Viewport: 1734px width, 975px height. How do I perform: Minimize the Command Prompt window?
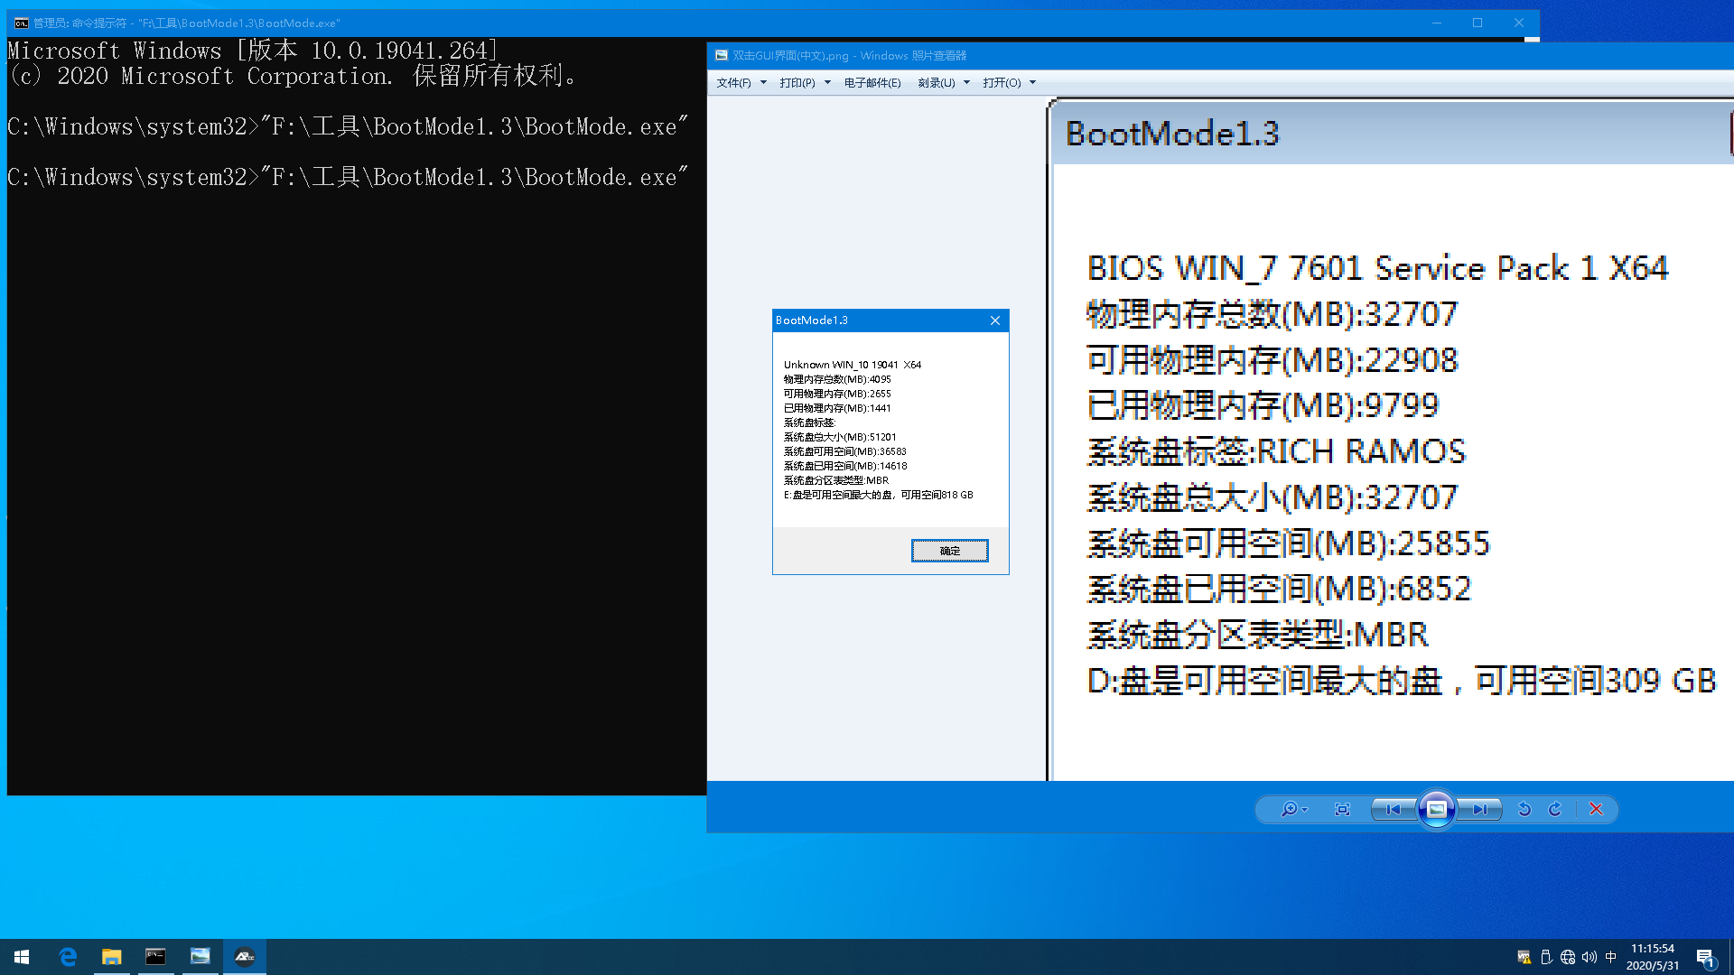tap(1436, 23)
